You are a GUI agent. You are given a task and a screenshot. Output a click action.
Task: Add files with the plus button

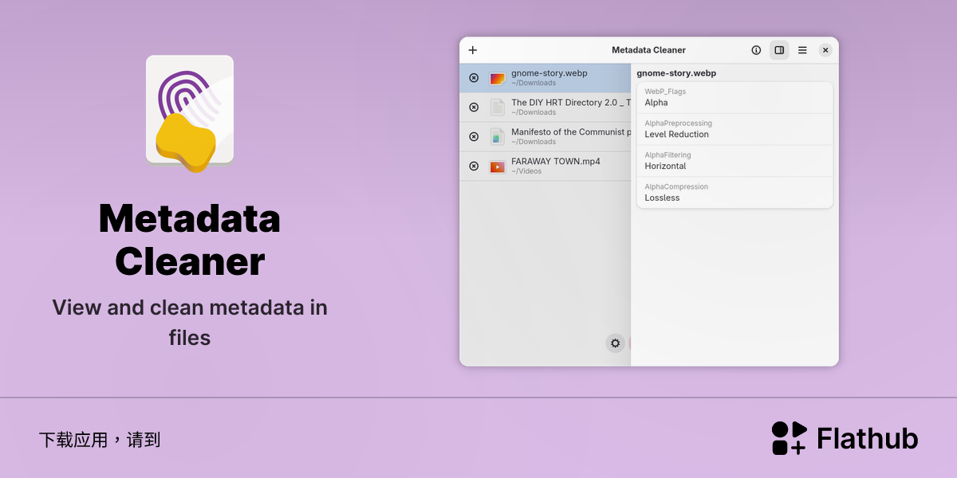[x=473, y=50]
